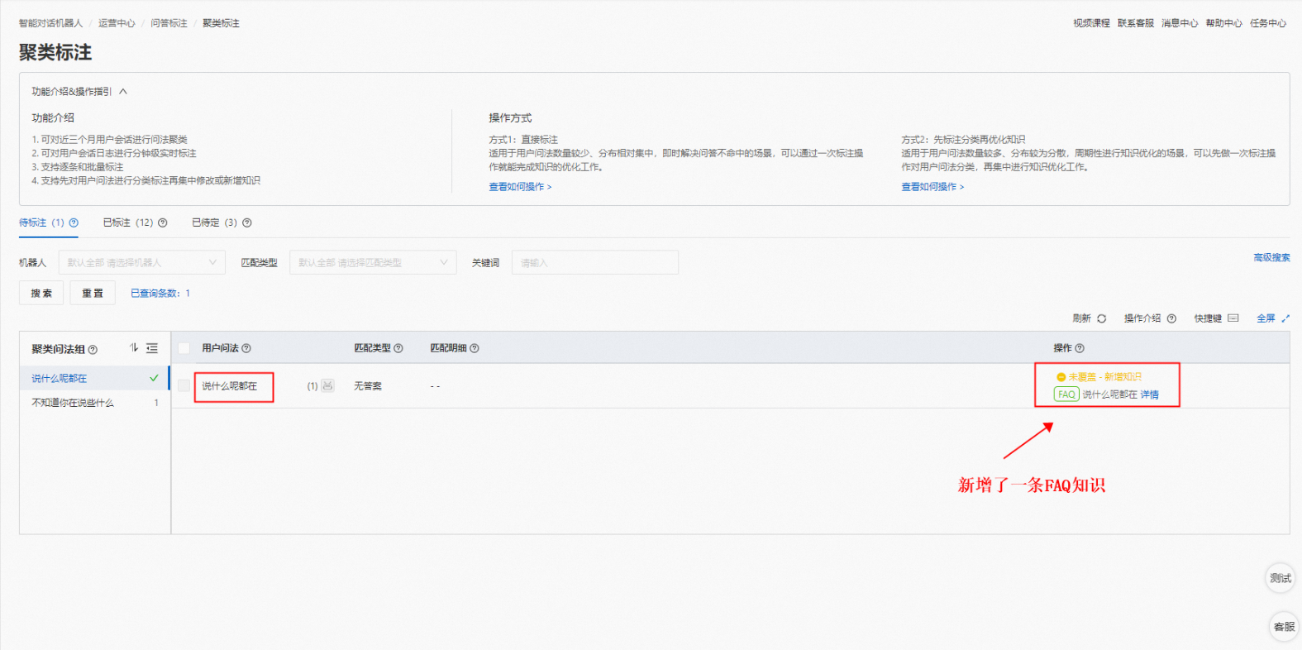Go to 运营中心 breadcrumb

[117, 23]
